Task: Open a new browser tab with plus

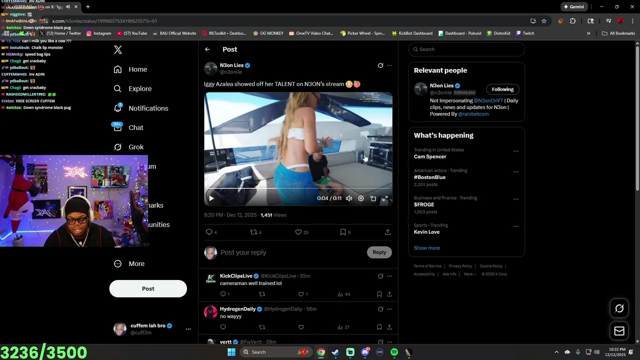Action: [x=88, y=7]
